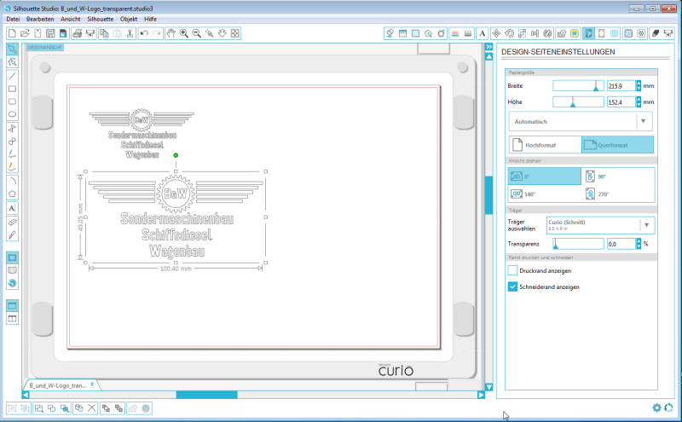Select the Ellipse drawing tool

[12, 114]
